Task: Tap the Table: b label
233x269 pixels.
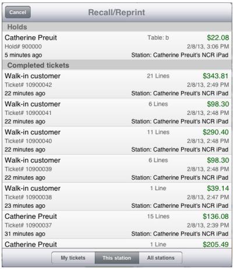Action: pyautogui.click(x=158, y=37)
